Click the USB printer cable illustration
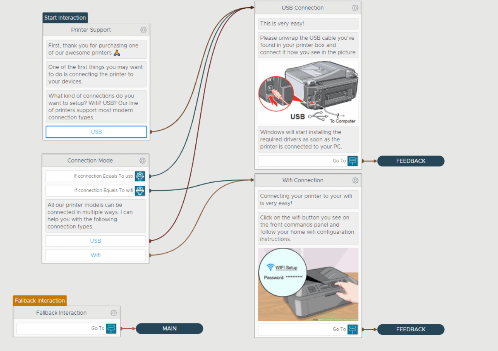Viewport: 498px width, 351px height. [308, 92]
